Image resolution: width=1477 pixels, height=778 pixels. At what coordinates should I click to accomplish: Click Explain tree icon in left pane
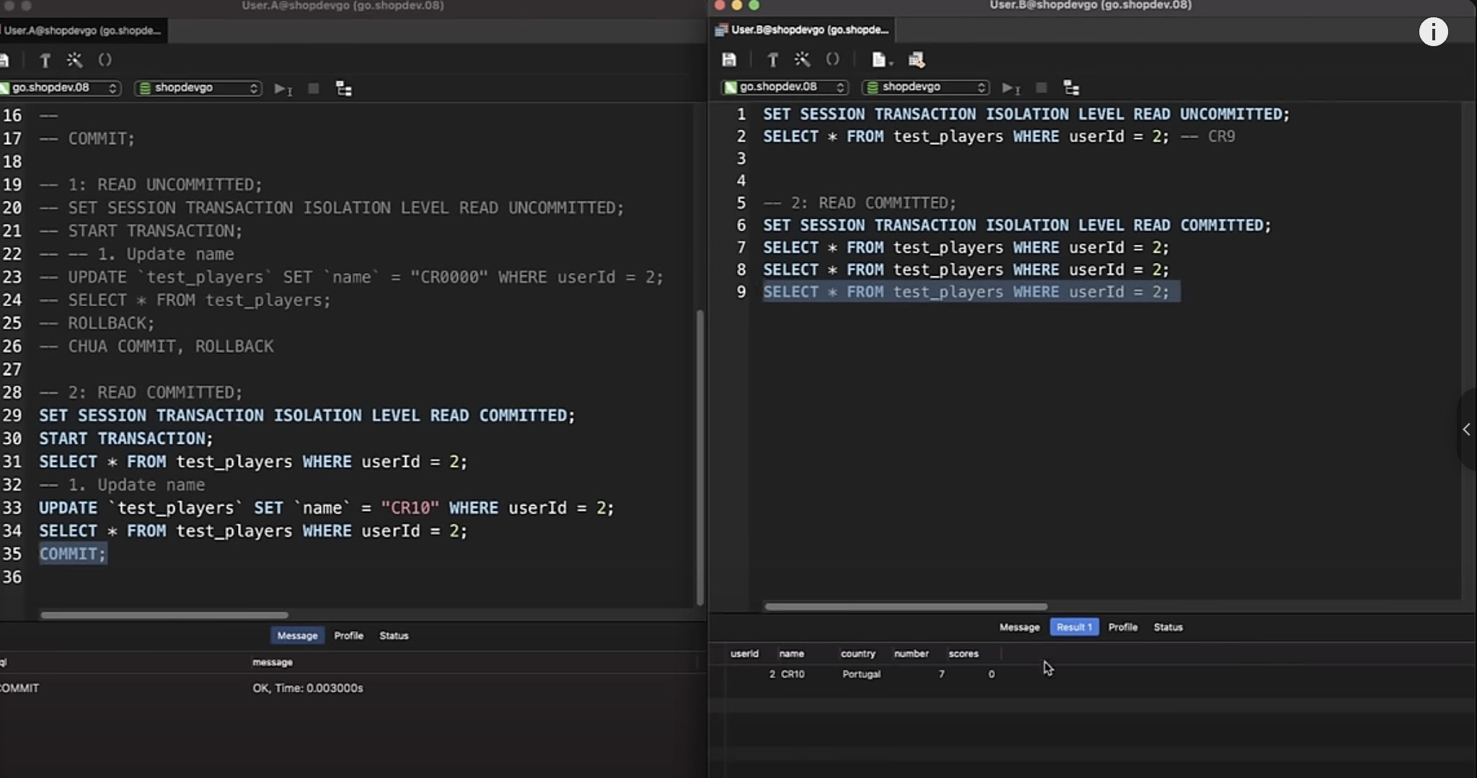point(344,89)
